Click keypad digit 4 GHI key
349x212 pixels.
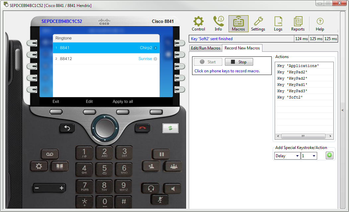84,170
